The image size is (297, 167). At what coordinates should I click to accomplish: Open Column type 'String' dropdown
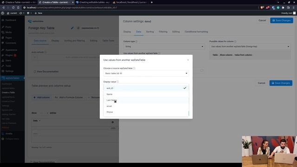pos(164,46)
